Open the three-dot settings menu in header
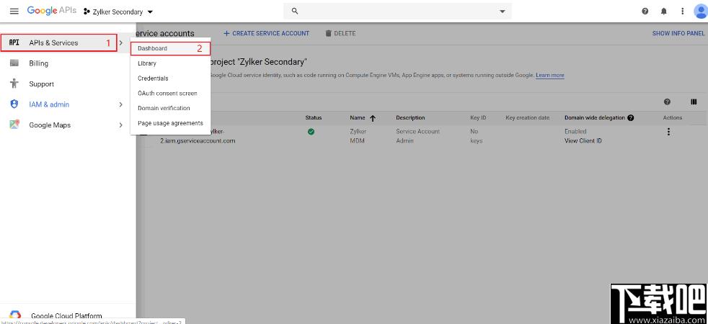Image resolution: width=708 pixels, height=324 pixels. point(682,12)
